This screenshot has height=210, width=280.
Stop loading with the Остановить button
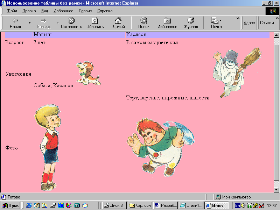coord(71,23)
